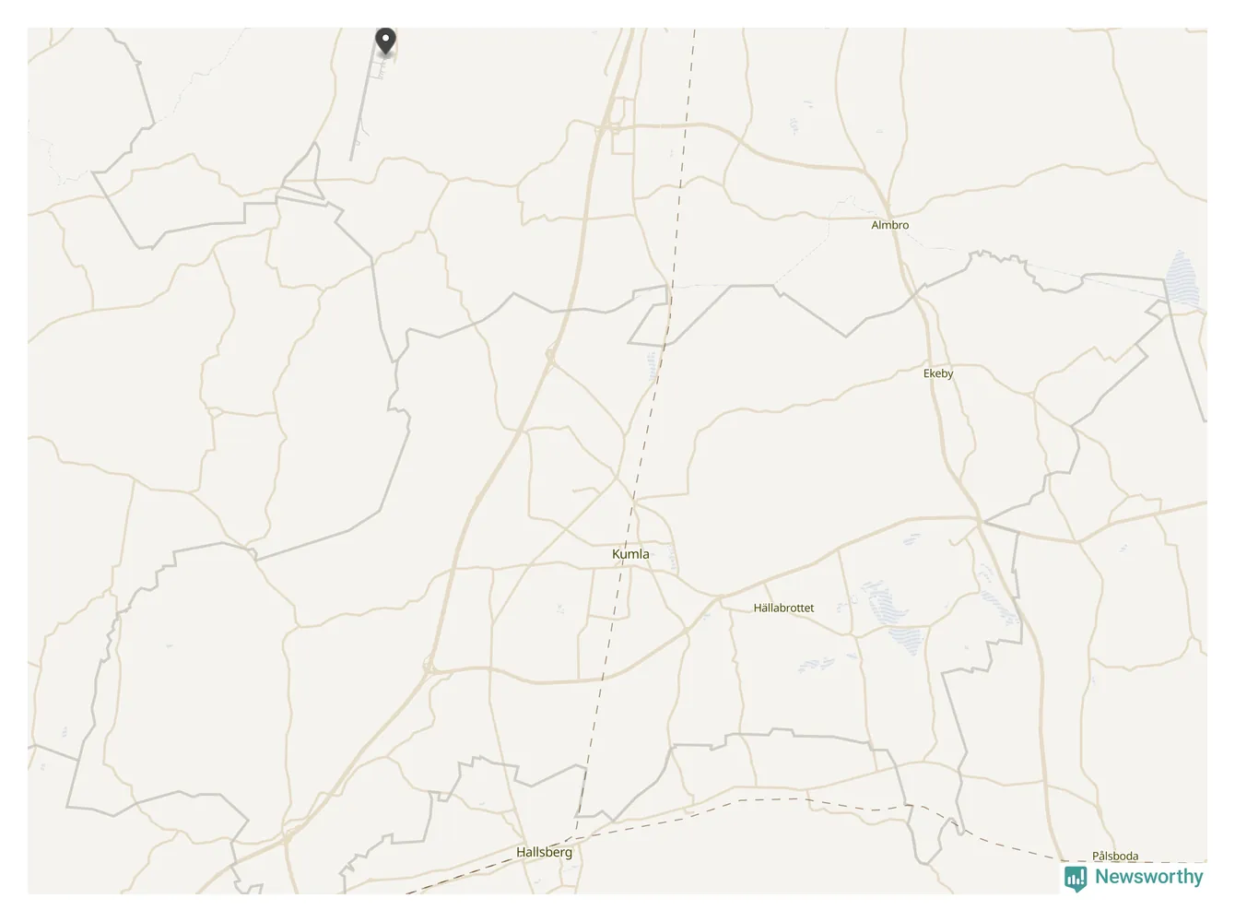Click the wetland patch along railway north of Kumla
The height and width of the screenshot is (922, 1235).
click(x=654, y=365)
